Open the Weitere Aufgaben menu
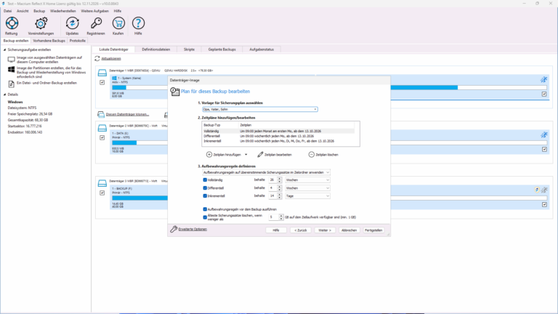The image size is (558, 314). pyautogui.click(x=94, y=11)
